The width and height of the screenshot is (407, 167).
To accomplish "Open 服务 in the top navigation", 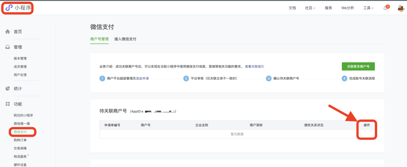I will click(328, 8).
